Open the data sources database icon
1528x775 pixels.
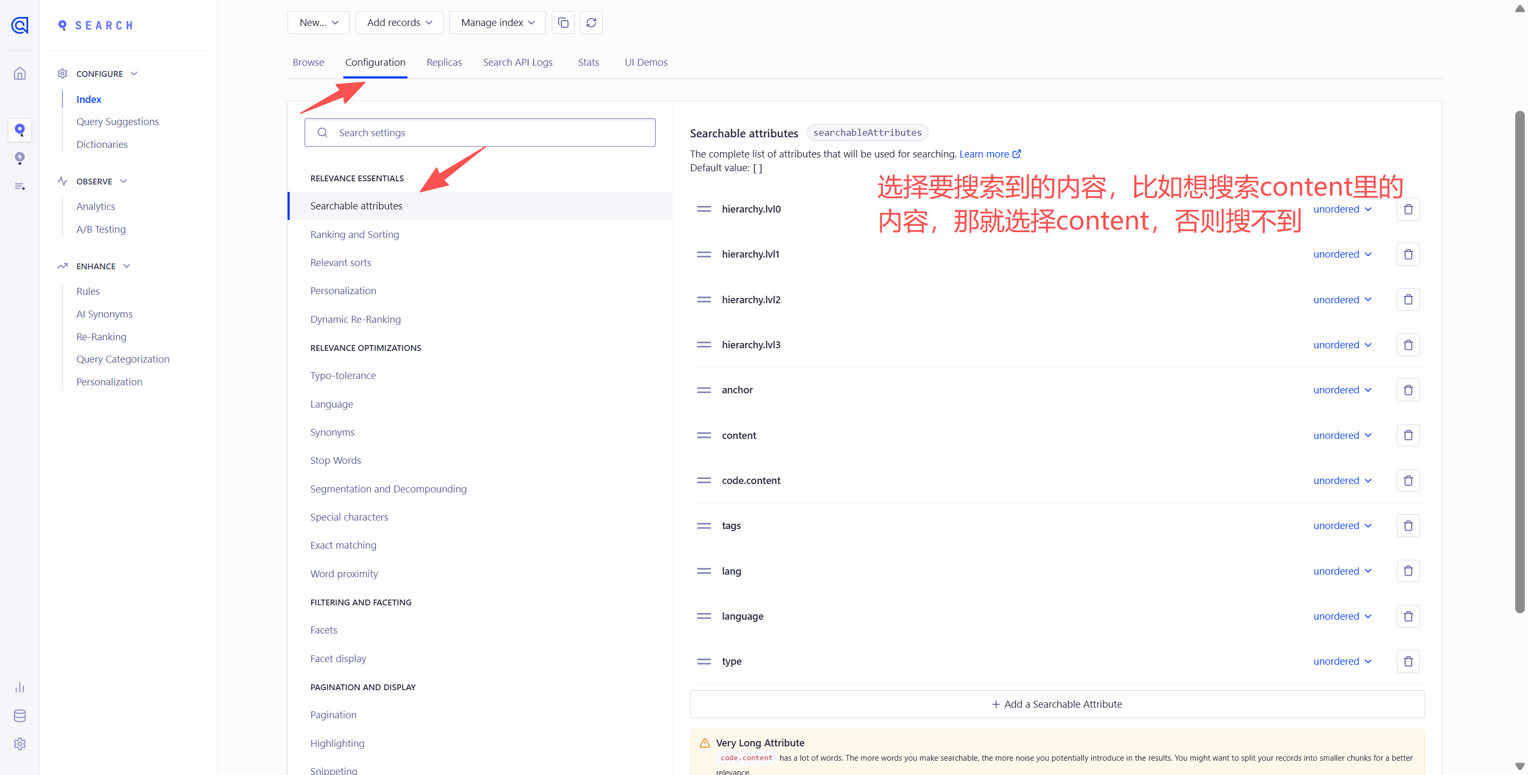[20, 716]
